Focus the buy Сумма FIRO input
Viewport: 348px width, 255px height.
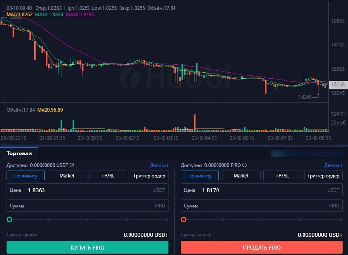(x=87, y=206)
